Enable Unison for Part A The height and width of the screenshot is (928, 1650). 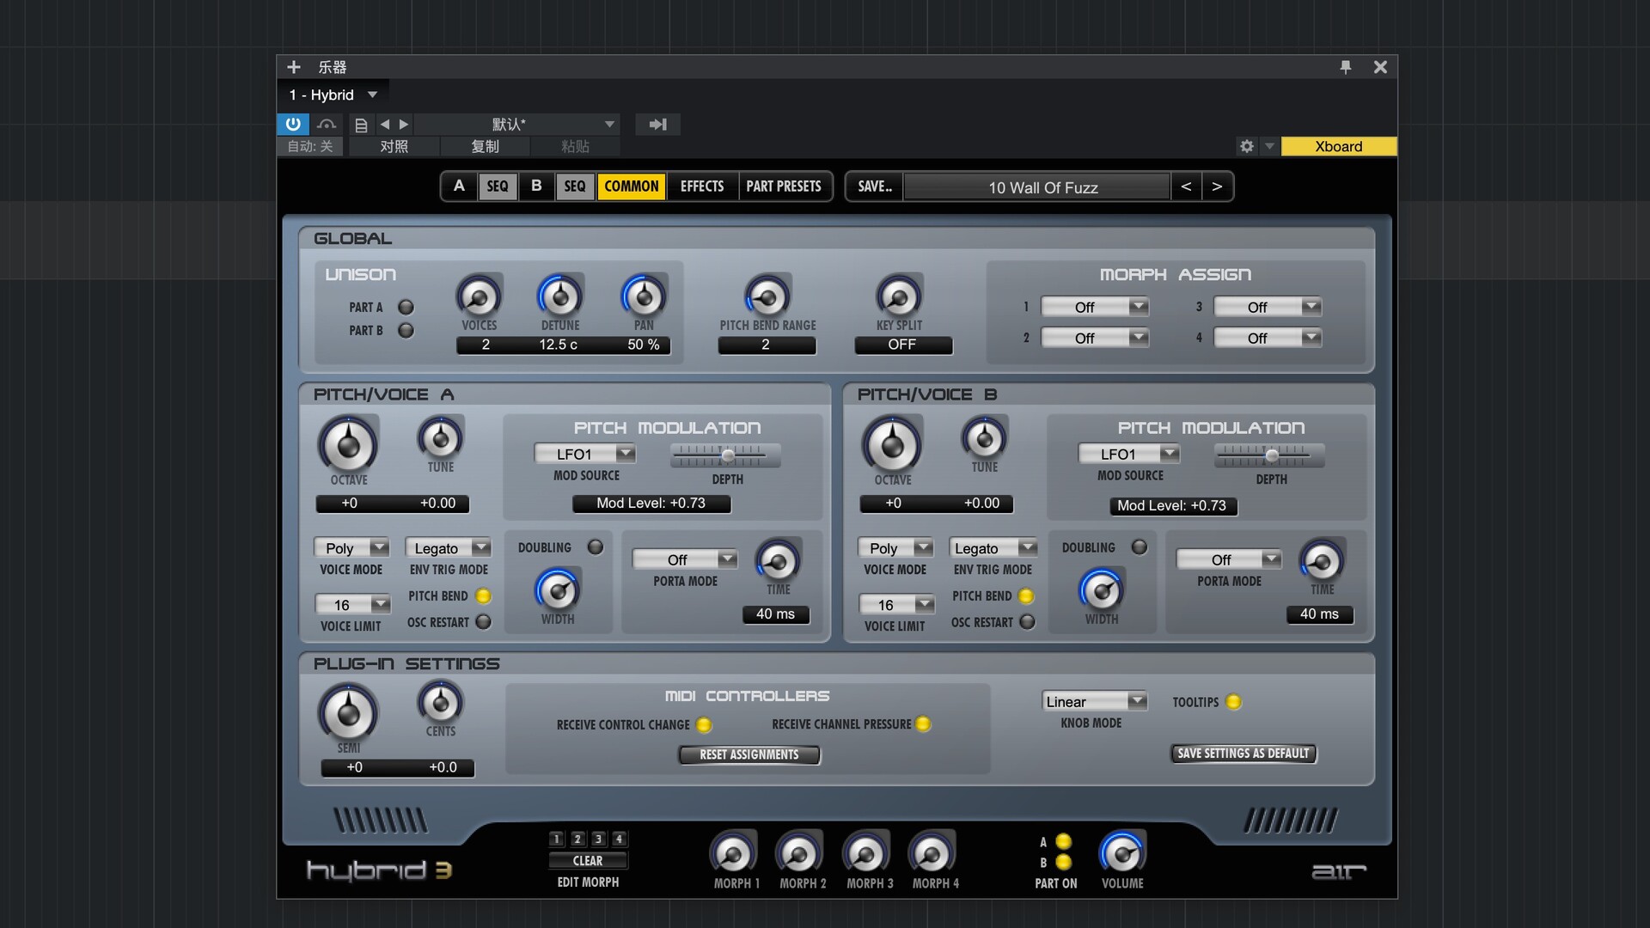click(x=406, y=307)
